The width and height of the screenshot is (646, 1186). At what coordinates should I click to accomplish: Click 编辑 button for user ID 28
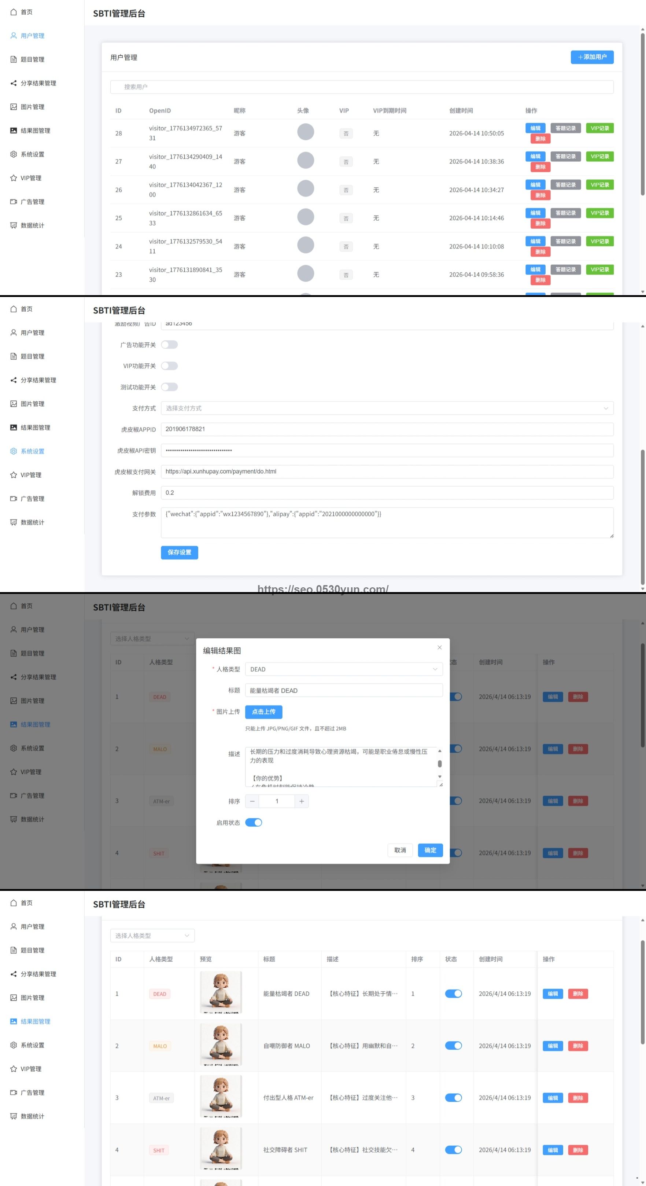tap(535, 128)
